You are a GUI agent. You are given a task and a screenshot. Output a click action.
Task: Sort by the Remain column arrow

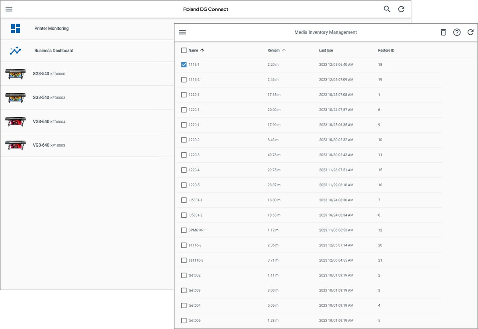[284, 51]
